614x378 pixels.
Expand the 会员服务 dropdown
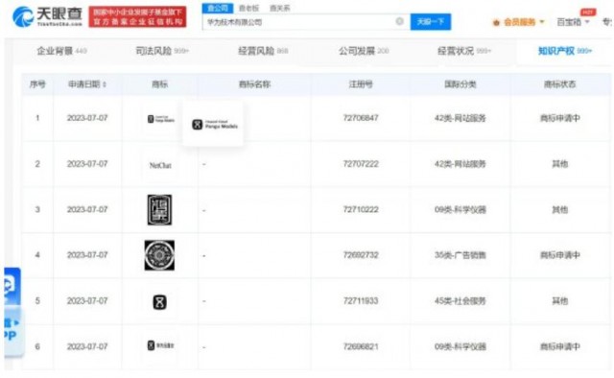coord(518,22)
